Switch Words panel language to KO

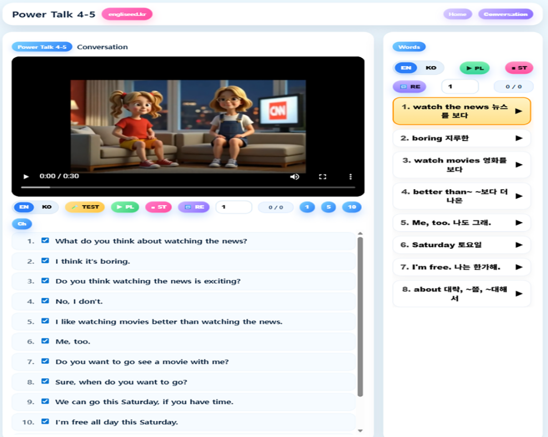tap(431, 68)
